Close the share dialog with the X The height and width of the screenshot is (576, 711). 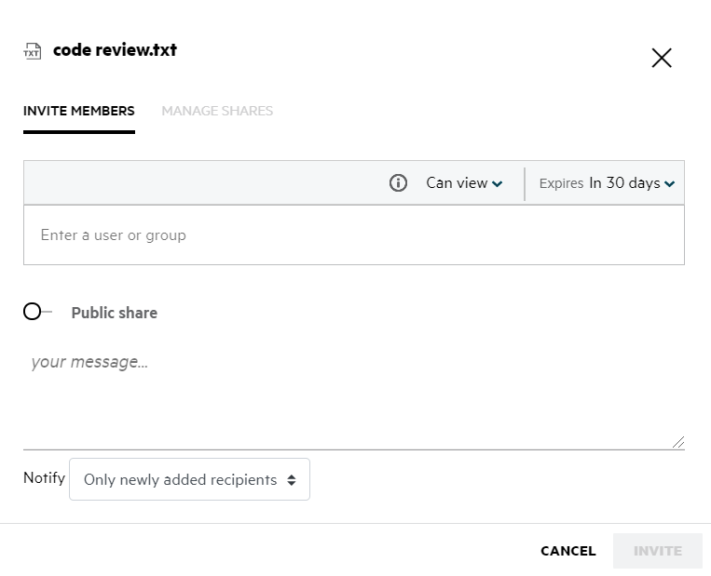[662, 58]
